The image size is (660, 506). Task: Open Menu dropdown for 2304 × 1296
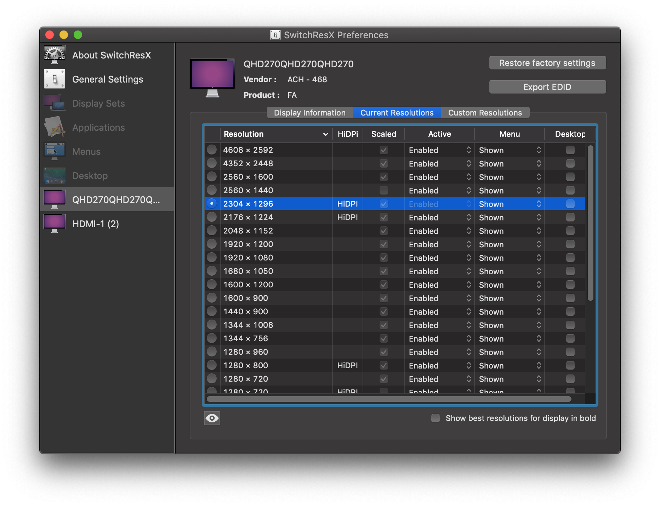[510, 204]
